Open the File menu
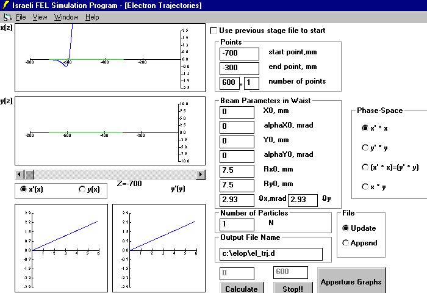Image resolution: width=427 pixels, height=293 pixels. click(x=21, y=17)
